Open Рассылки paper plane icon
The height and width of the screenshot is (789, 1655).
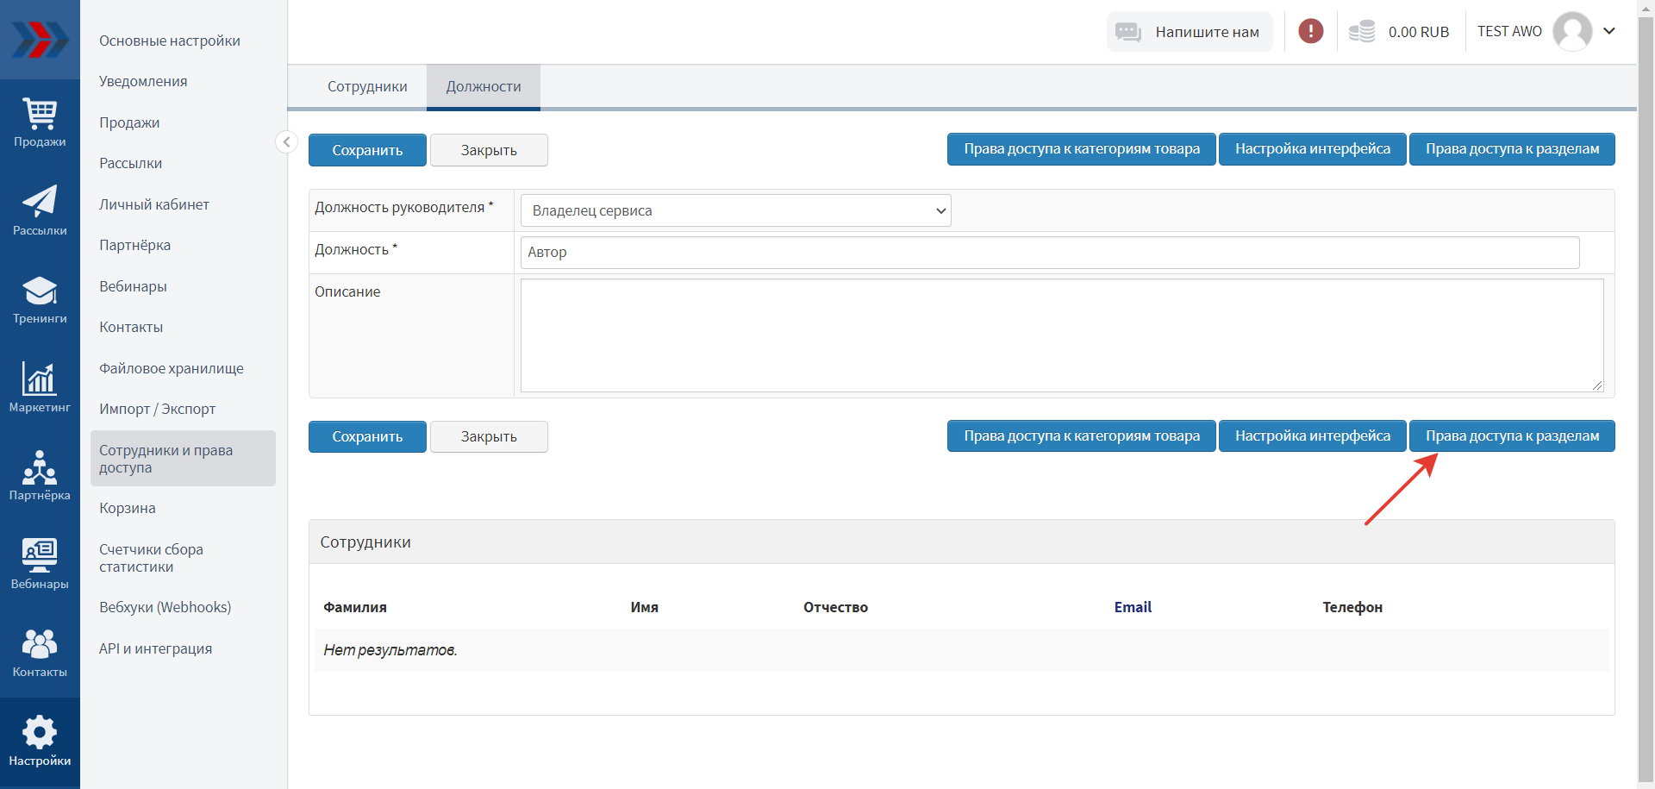pos(40,202)
